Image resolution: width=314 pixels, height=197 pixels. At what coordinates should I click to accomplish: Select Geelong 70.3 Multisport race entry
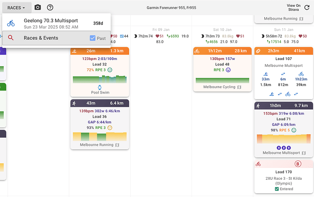56,23
